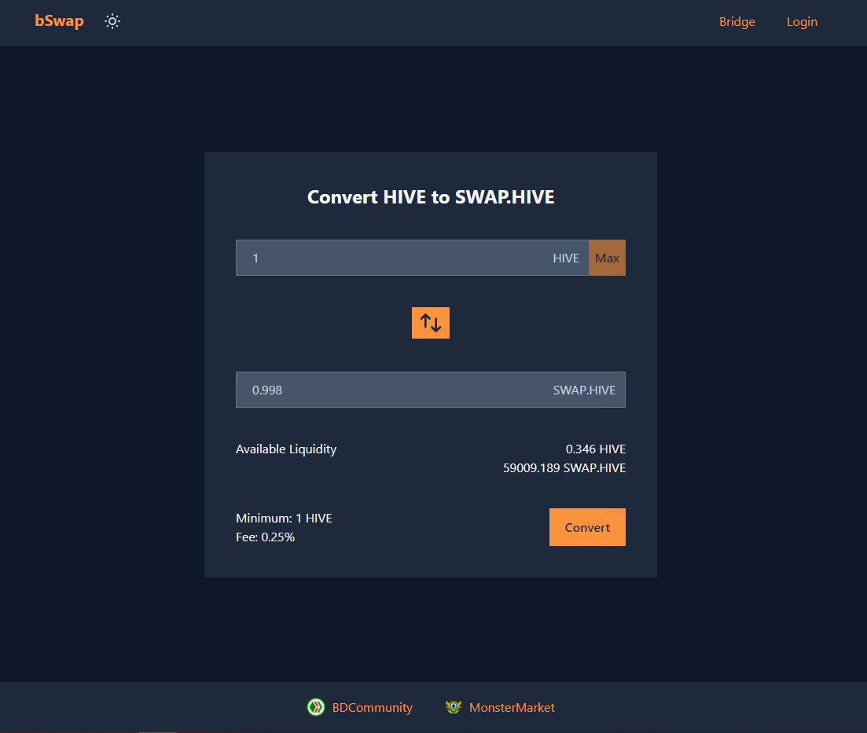867x733 pixels.
Task: Open the MonsterMarket link
Action: tap(512, 708)
